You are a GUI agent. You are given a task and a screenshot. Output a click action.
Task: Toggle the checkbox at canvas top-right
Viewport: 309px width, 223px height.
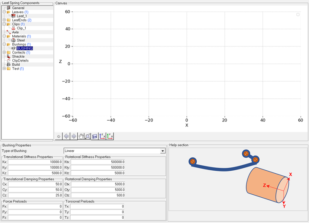tap(298, 15)
